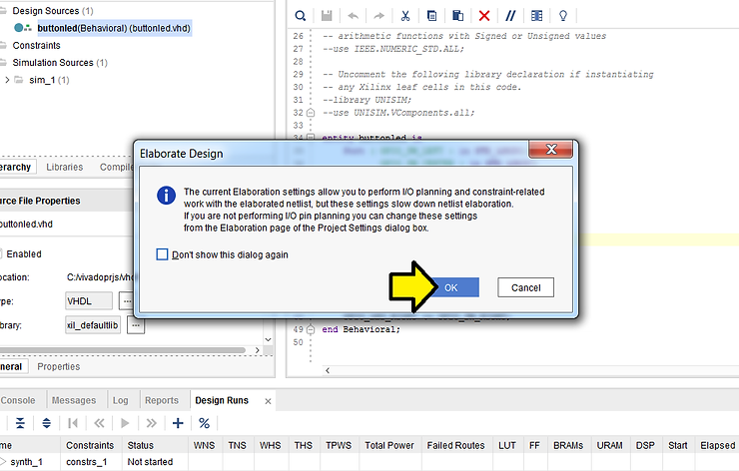
Task: Select buttonled(Behavioral) source file
Action: tap(114, 28)
